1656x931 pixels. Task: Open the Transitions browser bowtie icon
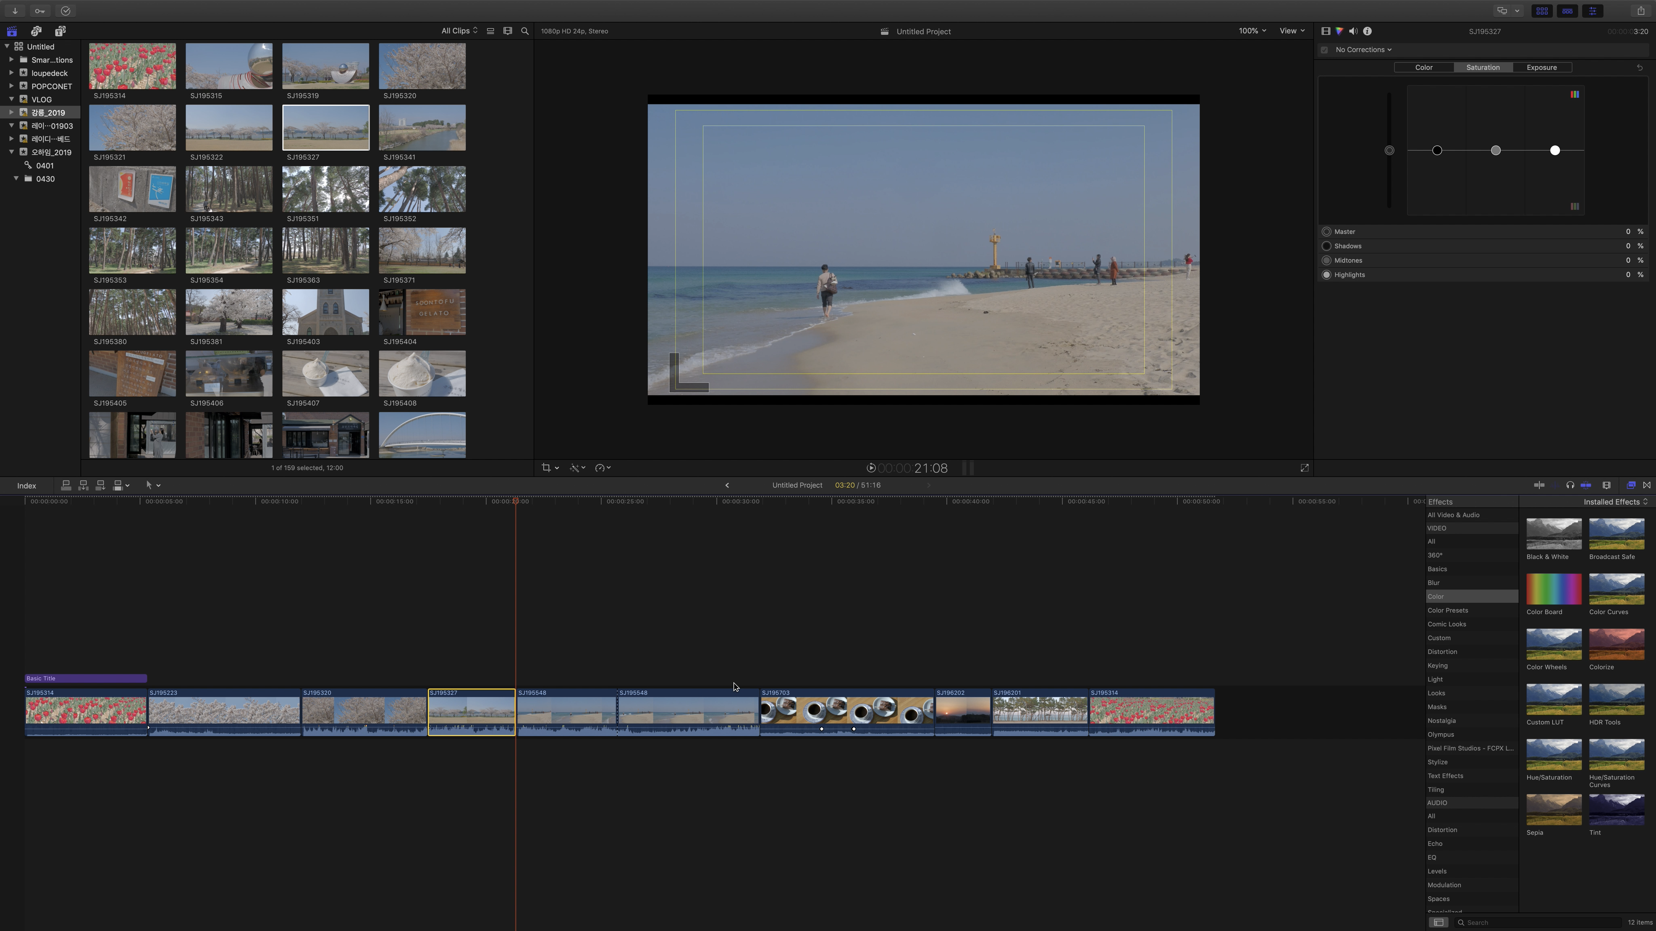click(x=1646, y=485)
